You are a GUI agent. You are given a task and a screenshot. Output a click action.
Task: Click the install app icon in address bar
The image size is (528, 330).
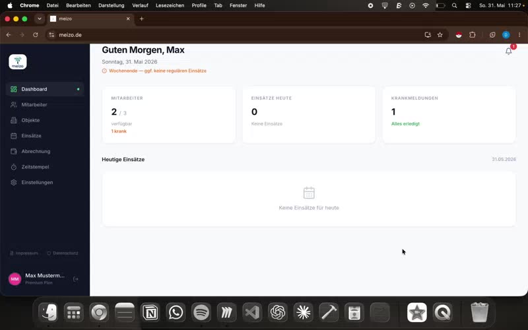pos(428,35)
